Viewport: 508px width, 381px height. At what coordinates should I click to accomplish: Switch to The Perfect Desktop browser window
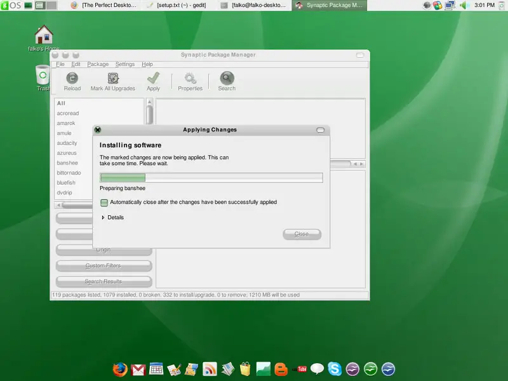(x=104, y=5)
